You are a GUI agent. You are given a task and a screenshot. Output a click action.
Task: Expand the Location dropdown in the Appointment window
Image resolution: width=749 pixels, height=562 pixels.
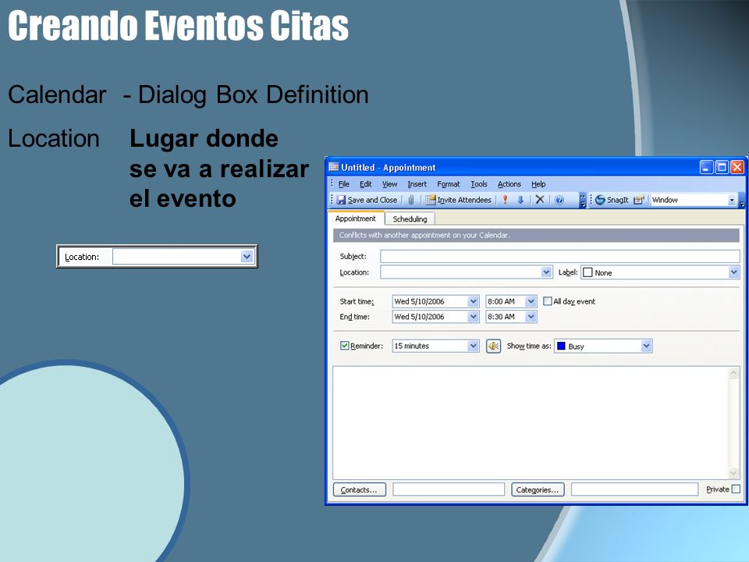(546, 272)
